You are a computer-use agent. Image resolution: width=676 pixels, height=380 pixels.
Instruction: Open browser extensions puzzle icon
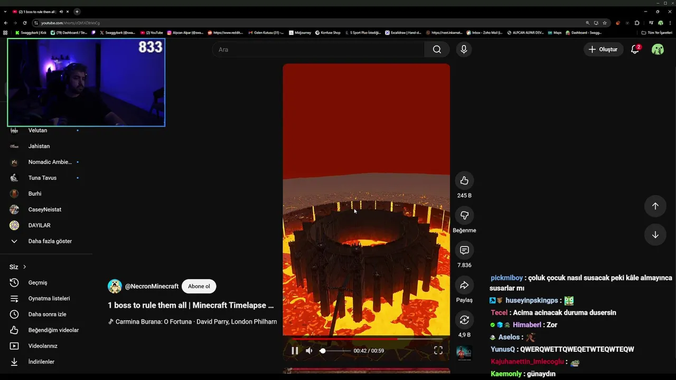(x=637, y=23)
